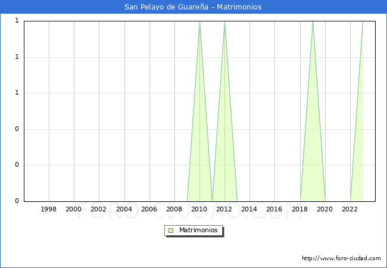Viewport: 387px width, 268px height.
Task: Select the peak of the 2010 spike
Action: pos(199,22)
